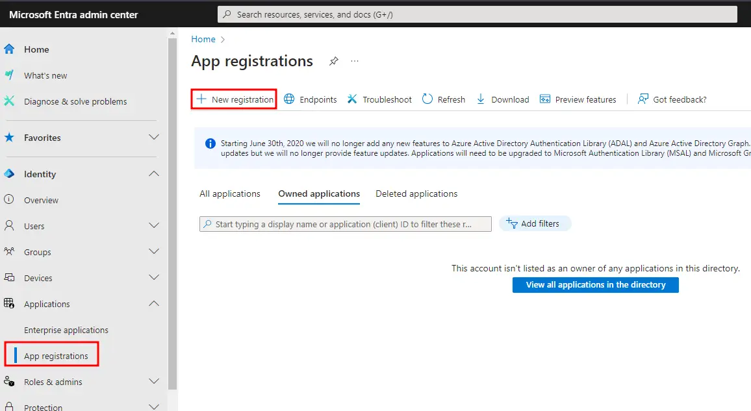This screenshot has height=411, width=751.
Task: Click the Refresh toolbar label
Action: tap(451, 99)
